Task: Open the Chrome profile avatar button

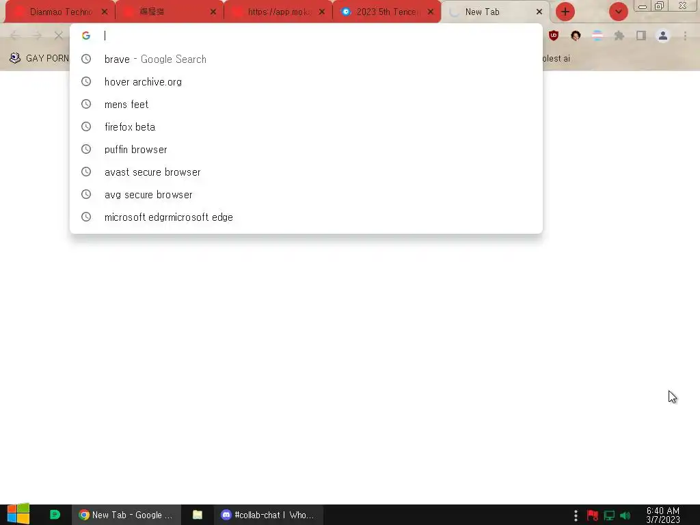Action: point(663,36)
